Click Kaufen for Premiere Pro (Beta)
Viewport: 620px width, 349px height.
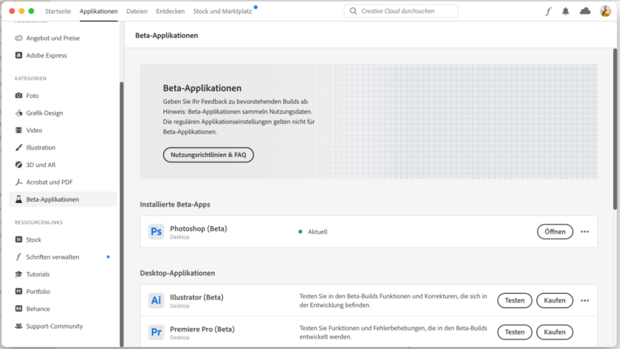(554, 332)
